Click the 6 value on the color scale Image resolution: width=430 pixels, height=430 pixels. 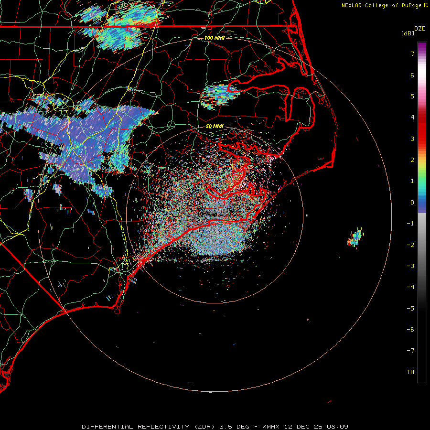pyautogui.click(x=412, y=75)
